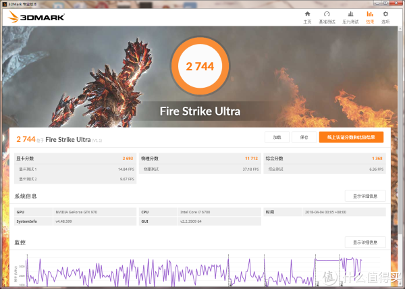Screen dimensions: 405x289
Task: Show system info details (显示详细信息)
Action: coord(365,196)
